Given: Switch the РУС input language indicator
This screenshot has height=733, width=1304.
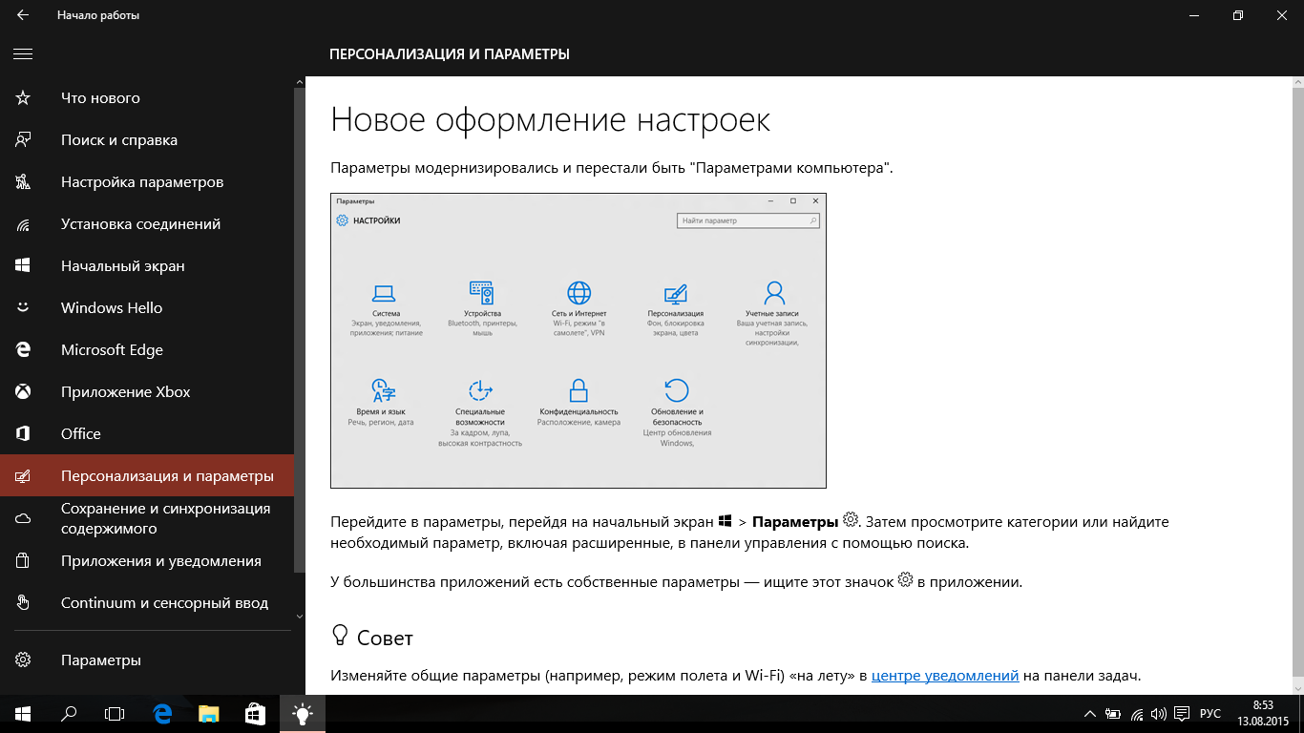Looking at the screenshot, I should coord(1209,714).
